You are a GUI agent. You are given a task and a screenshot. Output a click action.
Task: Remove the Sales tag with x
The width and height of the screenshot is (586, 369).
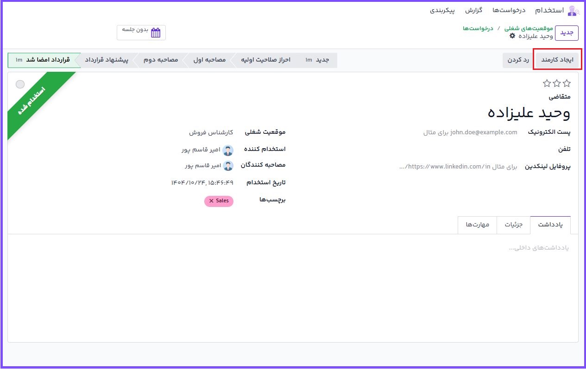pos(212,201)
